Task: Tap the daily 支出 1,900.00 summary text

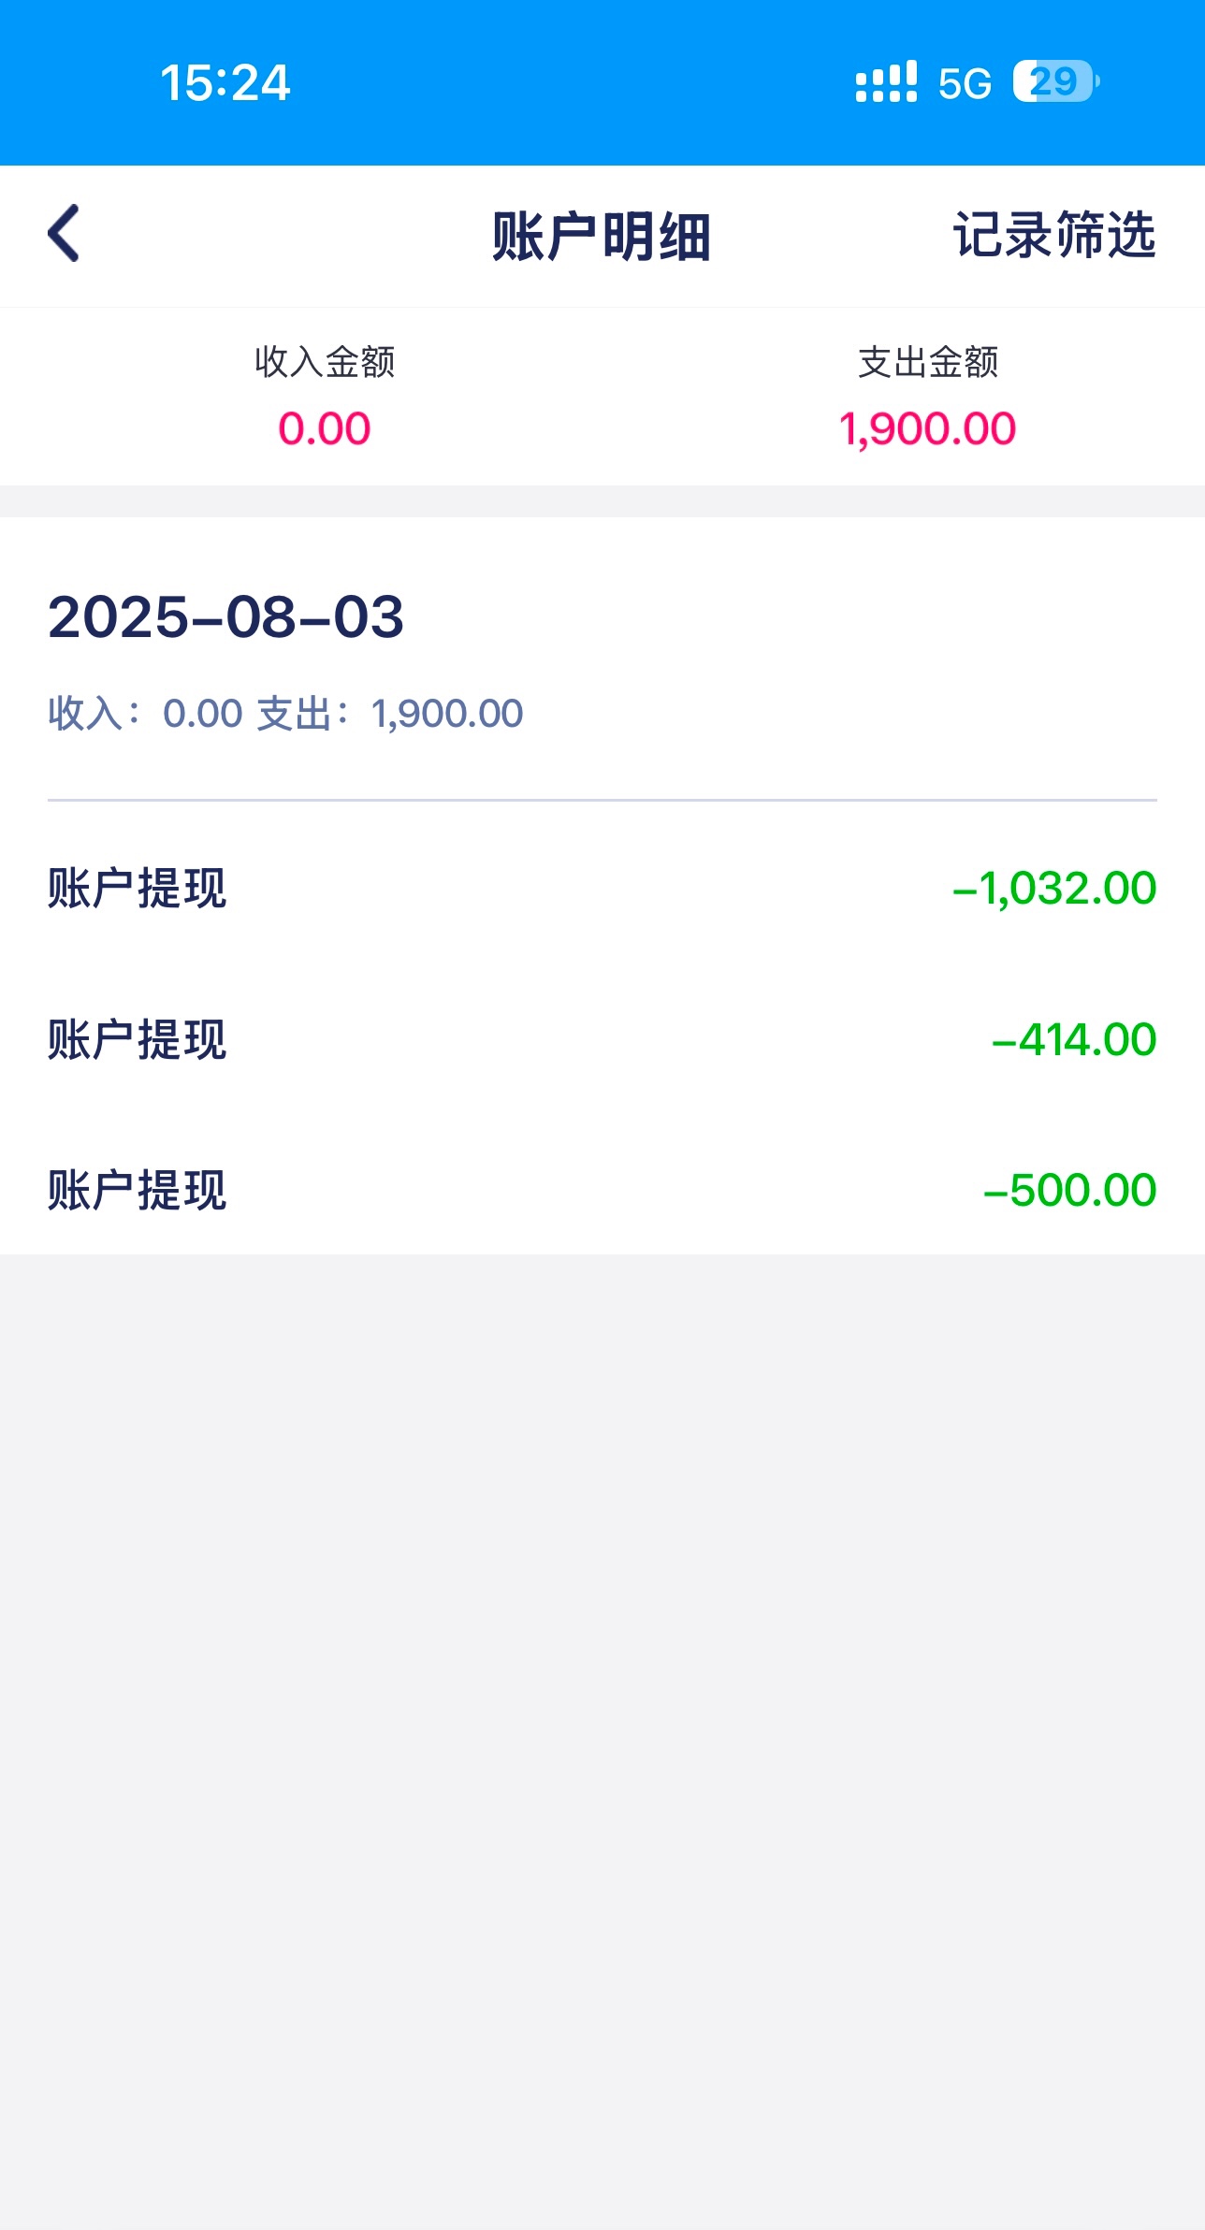Action: 390,714
